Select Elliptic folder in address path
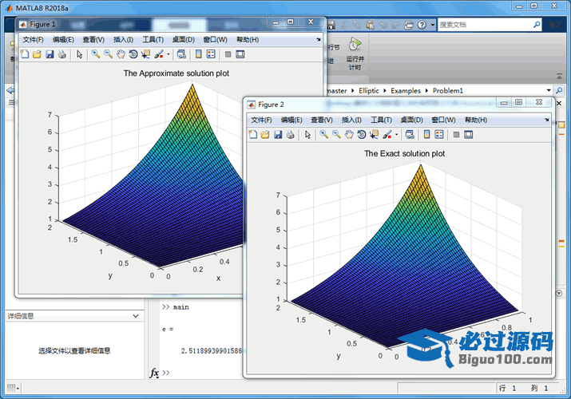This screenshot has height=399, width=571. click(x=369, y=90)
